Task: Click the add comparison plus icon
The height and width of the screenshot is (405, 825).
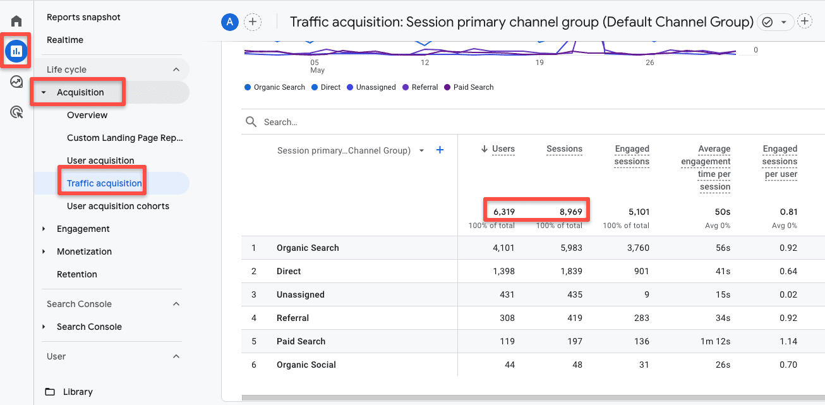Action: pyautogui.click(x=253, y=22)
